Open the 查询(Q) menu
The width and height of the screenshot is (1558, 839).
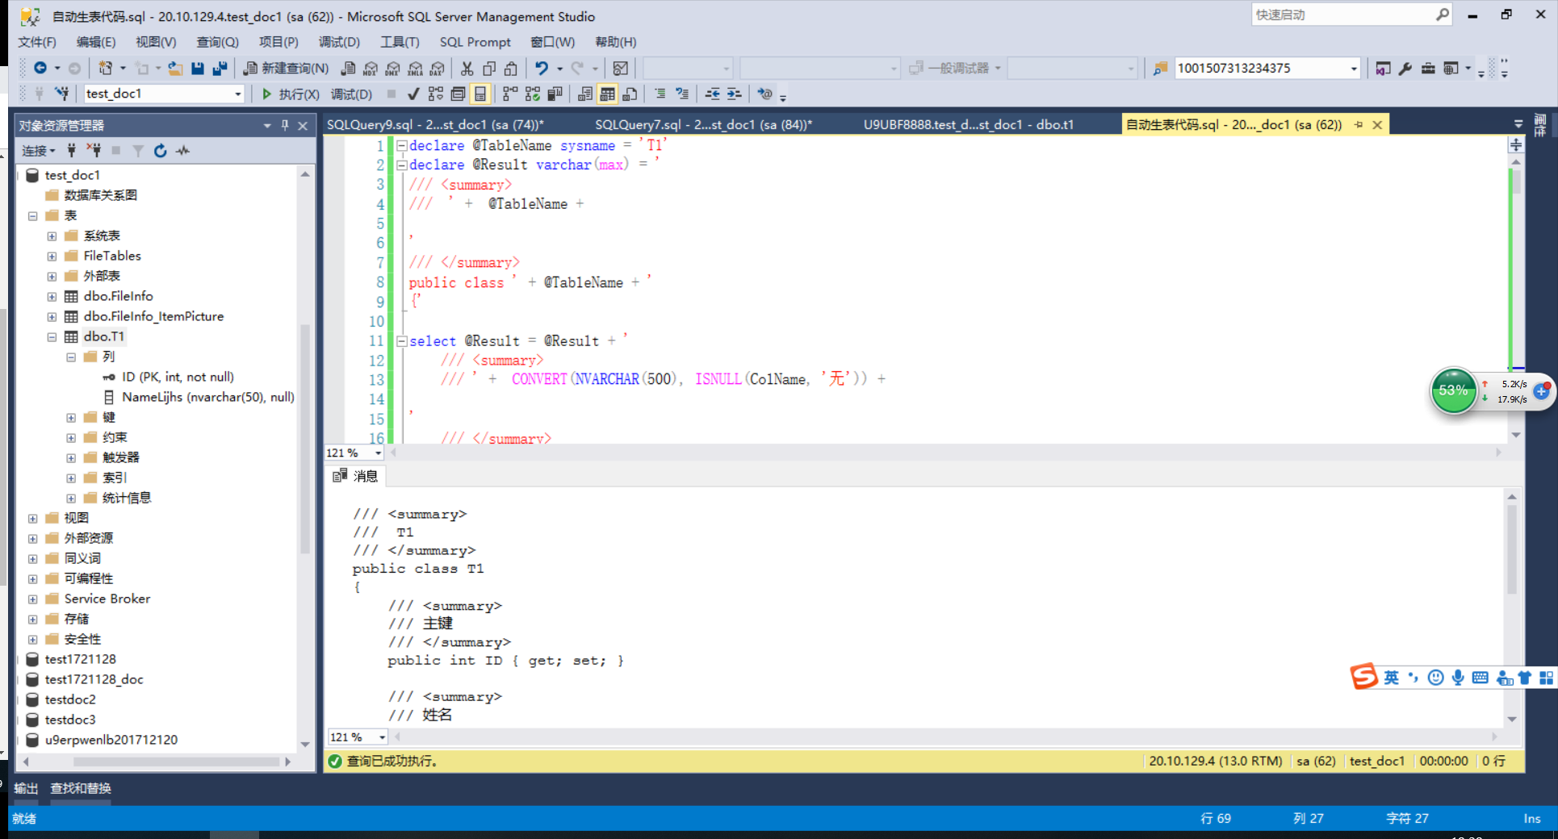coord(216,42)
